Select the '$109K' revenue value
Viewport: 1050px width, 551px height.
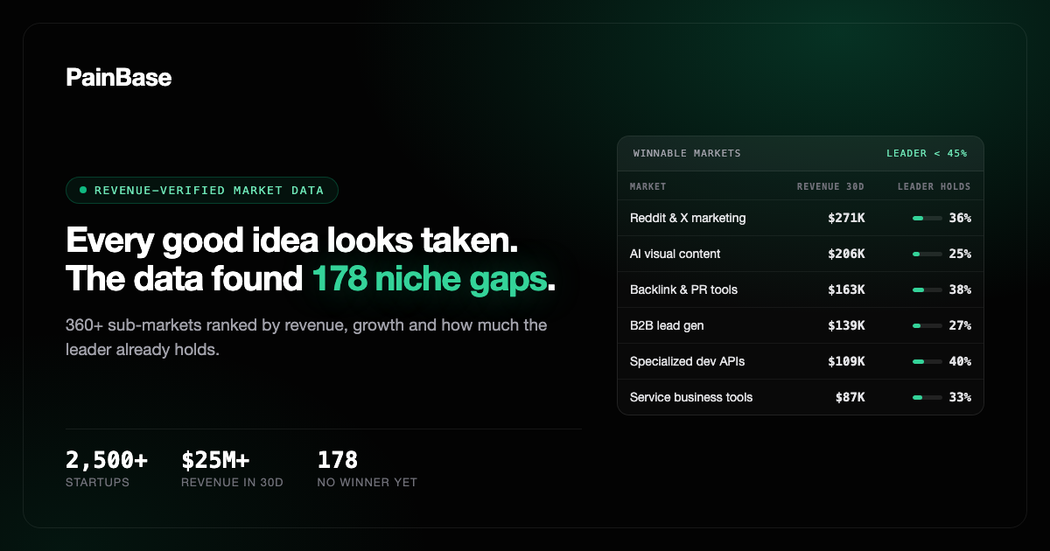(846, 361)
